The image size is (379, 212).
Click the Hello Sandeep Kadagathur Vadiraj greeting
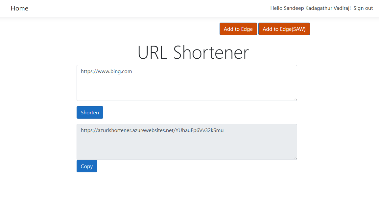(310, 8)
